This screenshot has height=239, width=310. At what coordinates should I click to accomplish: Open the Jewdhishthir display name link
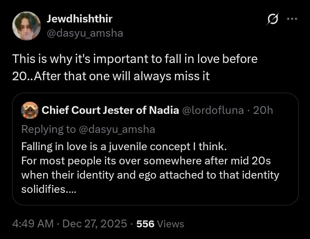[x=79, y=19]
